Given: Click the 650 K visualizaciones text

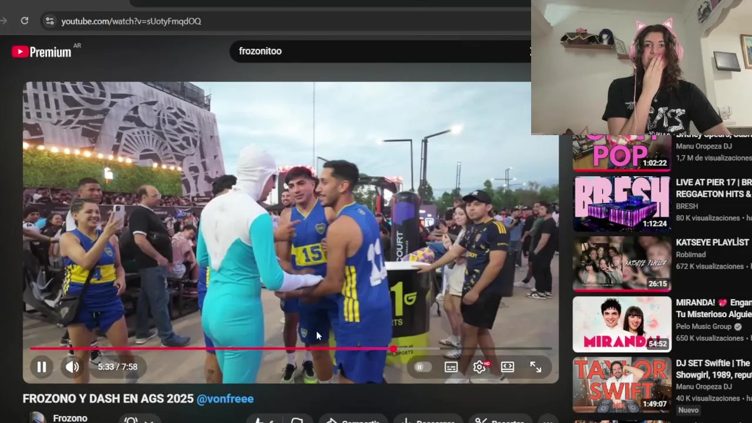Looking at the screenshot, I should [708, 338].
